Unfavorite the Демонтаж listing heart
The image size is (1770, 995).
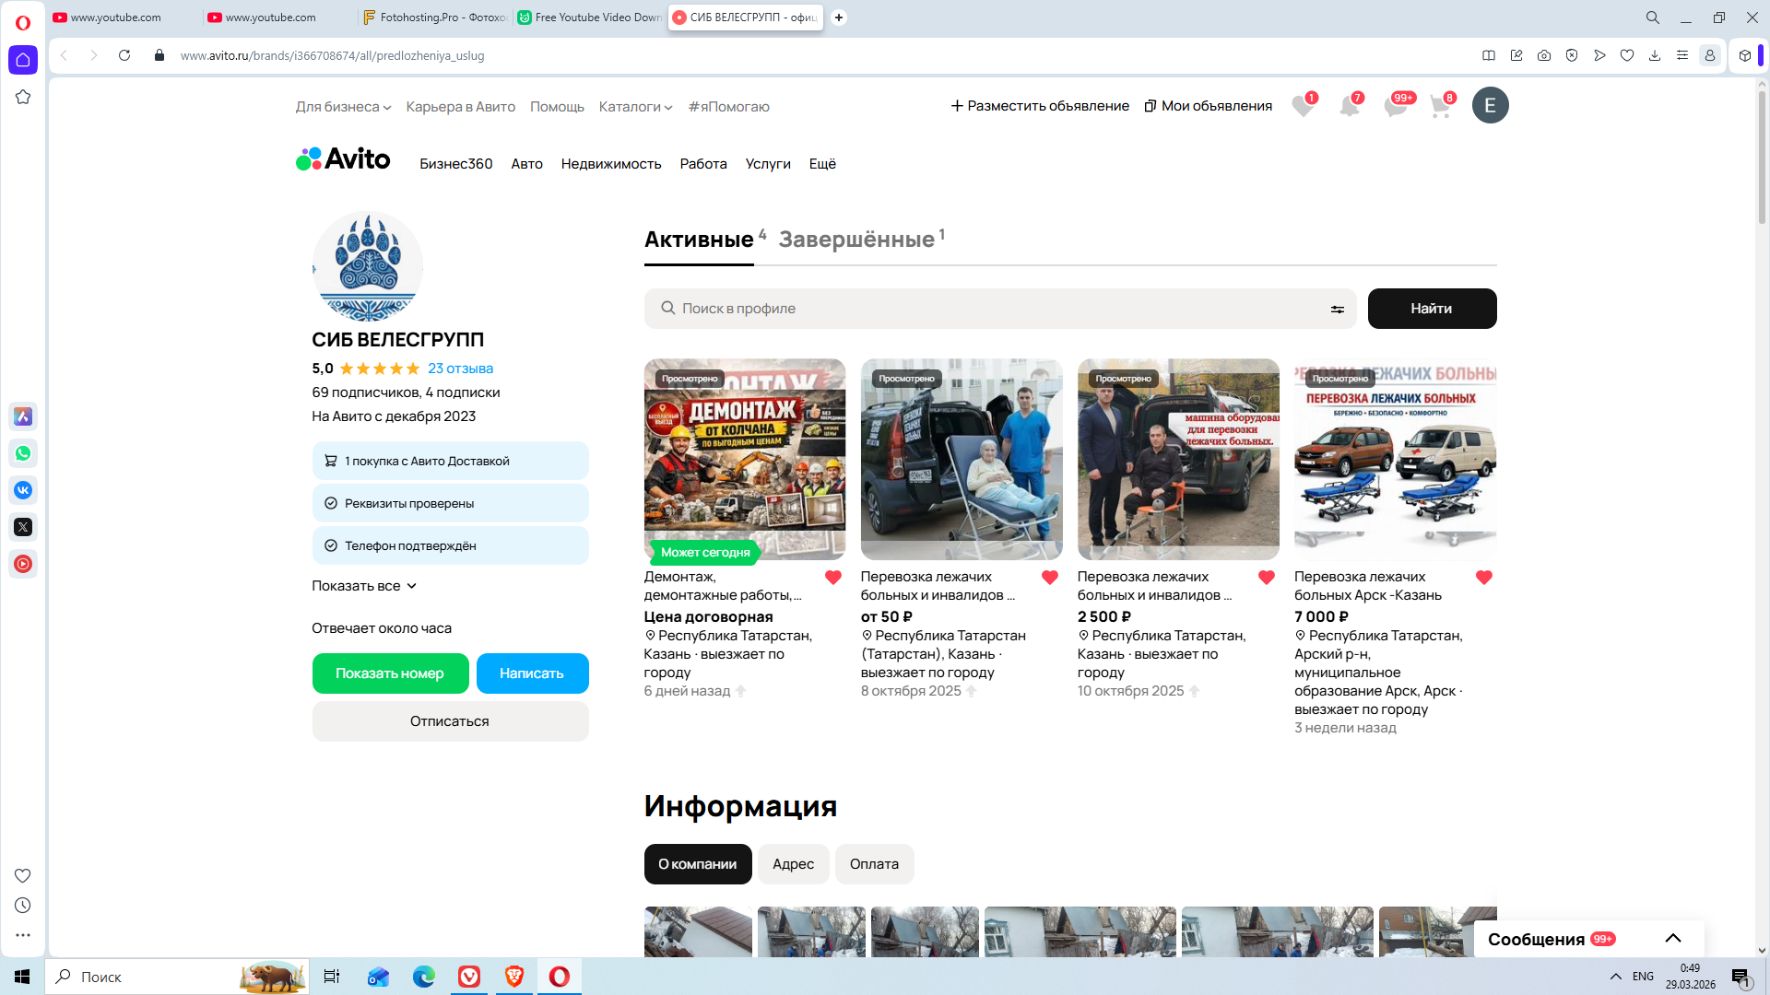[832, 578]
